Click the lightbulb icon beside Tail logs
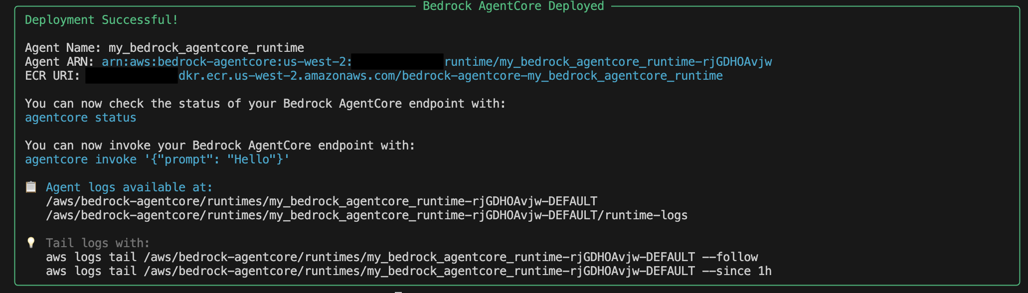The height and width of the screenshot is (293, 1028). 31,243
